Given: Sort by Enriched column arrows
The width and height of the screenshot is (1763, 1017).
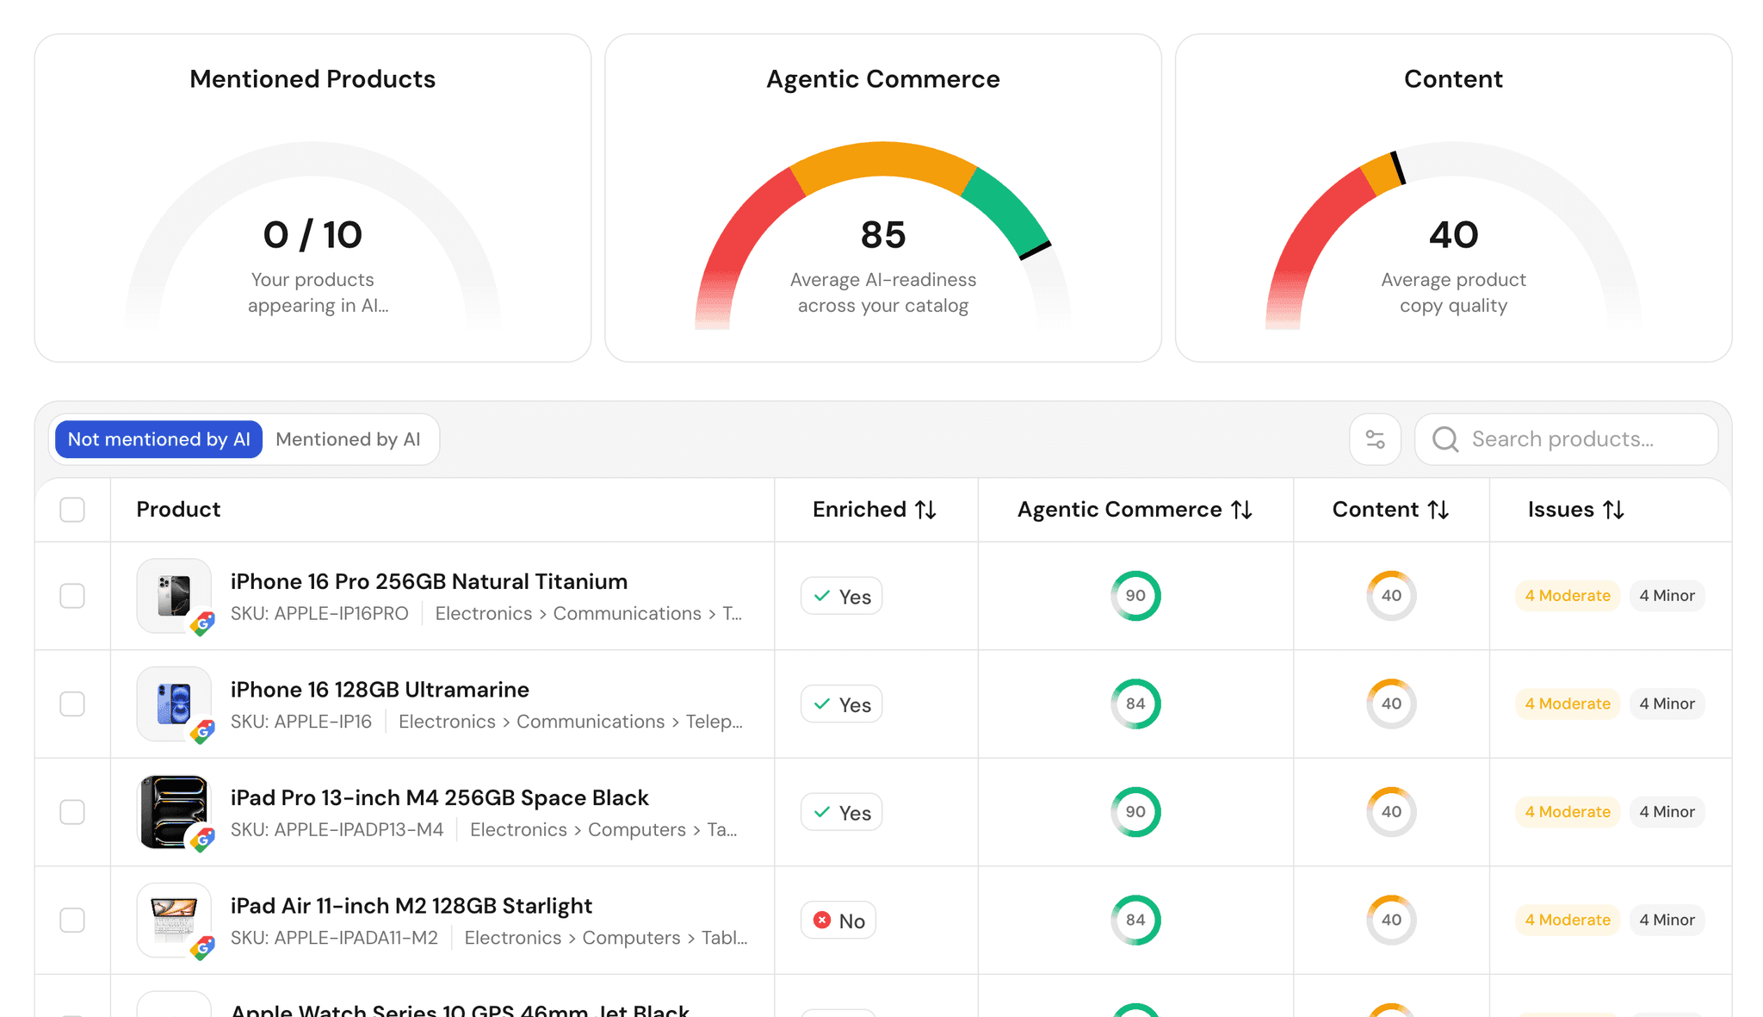Looking at the screenshot, I should click(925, 510).
